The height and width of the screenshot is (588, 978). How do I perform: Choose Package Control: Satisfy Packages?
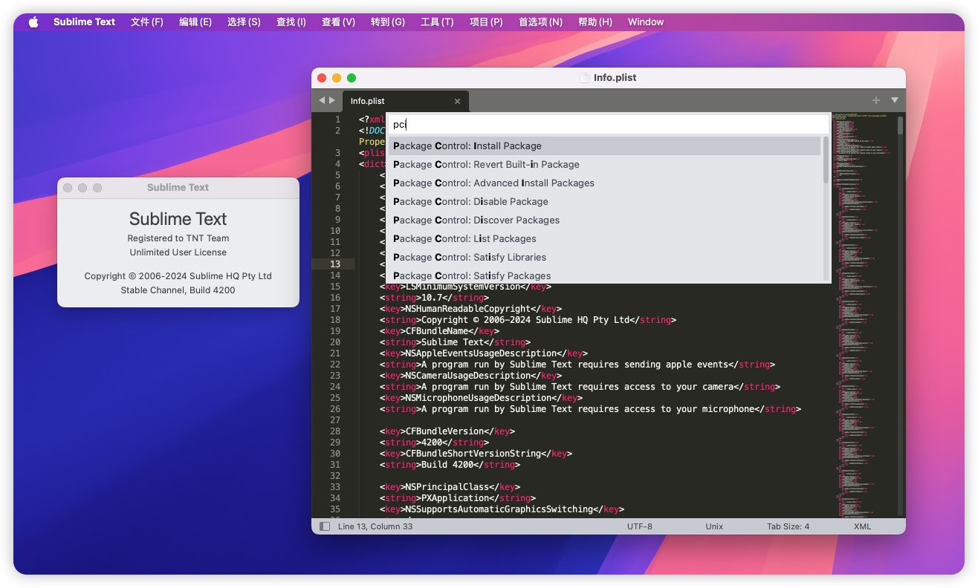604,275
